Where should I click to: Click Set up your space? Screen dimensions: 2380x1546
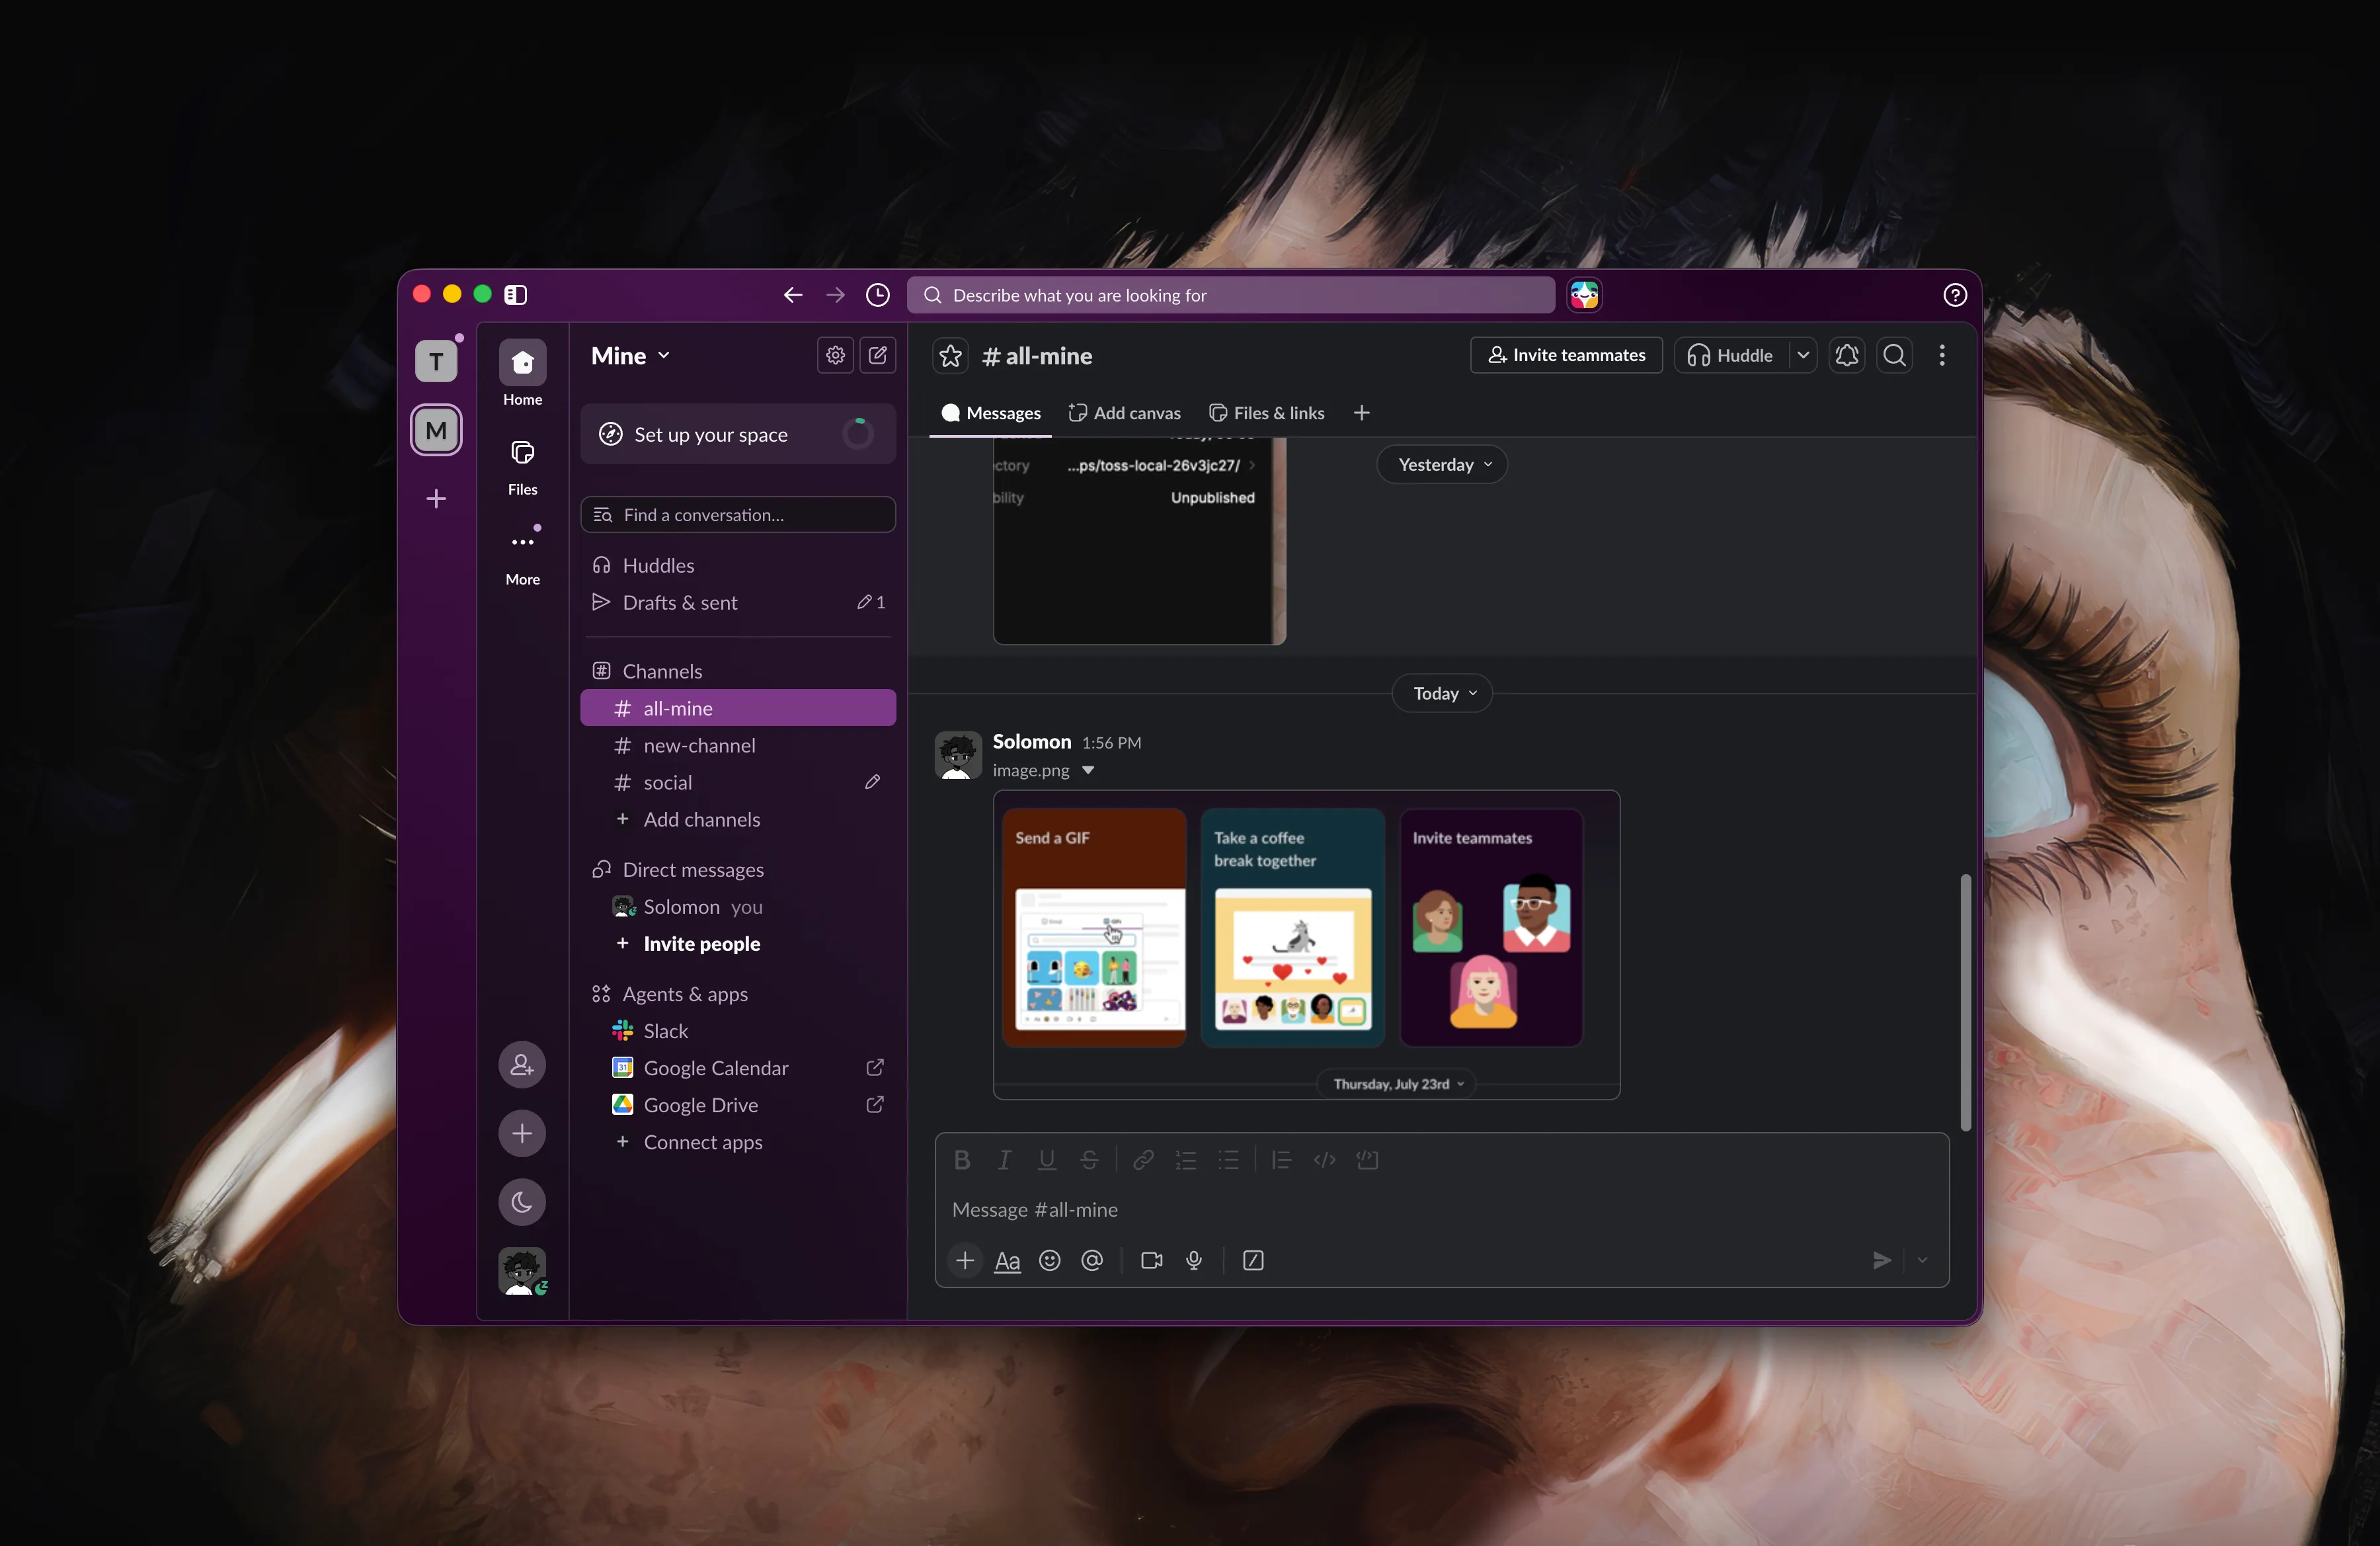(738, 434)
